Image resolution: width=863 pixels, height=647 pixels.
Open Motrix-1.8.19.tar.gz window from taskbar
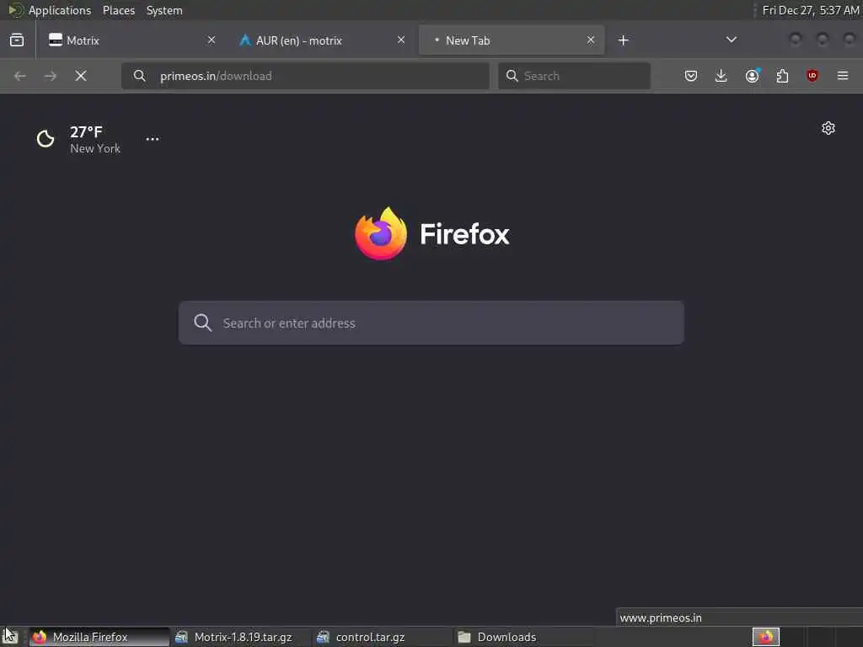241,637
